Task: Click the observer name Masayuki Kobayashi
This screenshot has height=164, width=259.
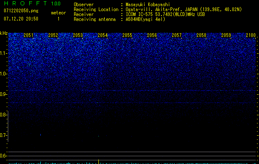Action: [148, 5]
